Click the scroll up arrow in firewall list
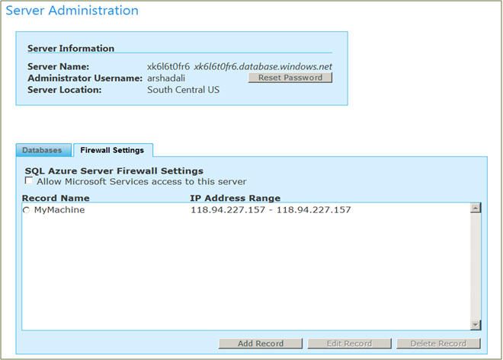Screen dimensions: 503x360 coord(476,208)
